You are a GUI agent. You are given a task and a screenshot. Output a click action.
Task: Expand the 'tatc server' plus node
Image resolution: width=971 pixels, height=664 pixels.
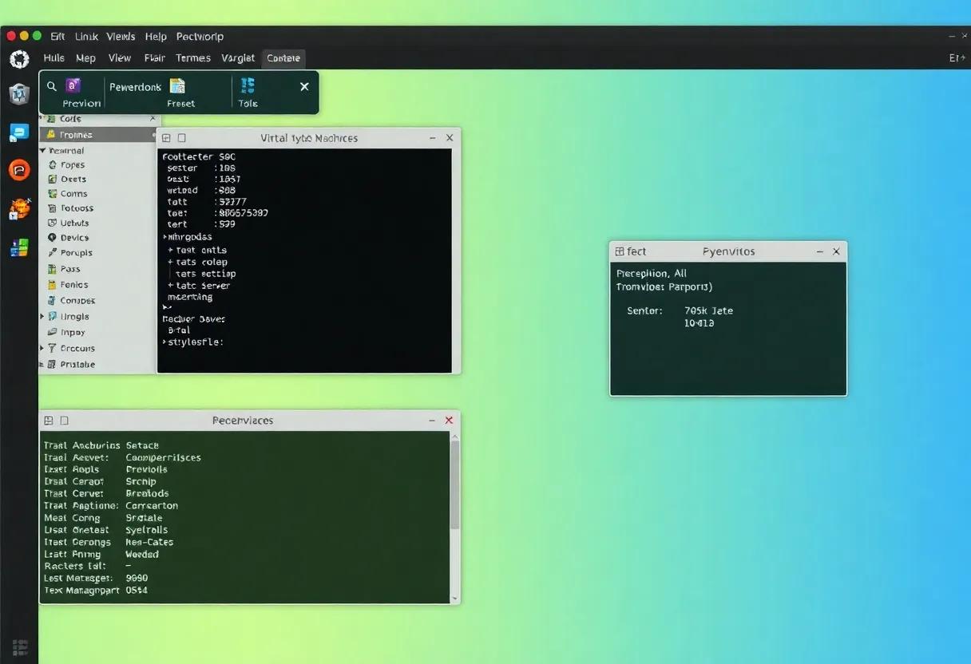point(170,286)
